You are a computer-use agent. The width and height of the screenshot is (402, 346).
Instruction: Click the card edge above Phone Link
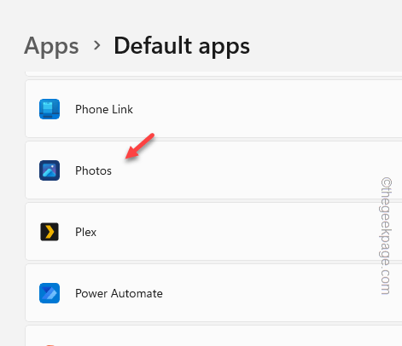coord(213,74)
